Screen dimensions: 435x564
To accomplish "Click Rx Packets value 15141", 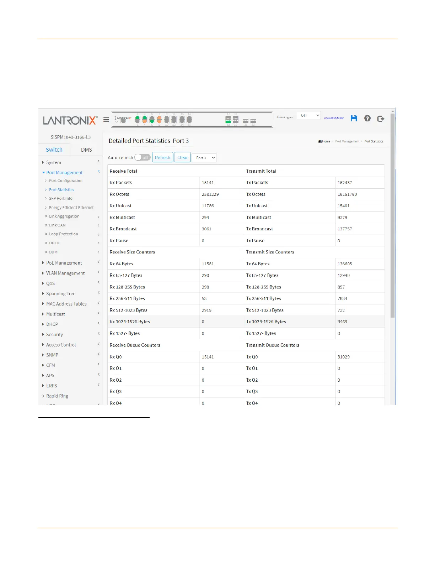I will coord(208,183).
